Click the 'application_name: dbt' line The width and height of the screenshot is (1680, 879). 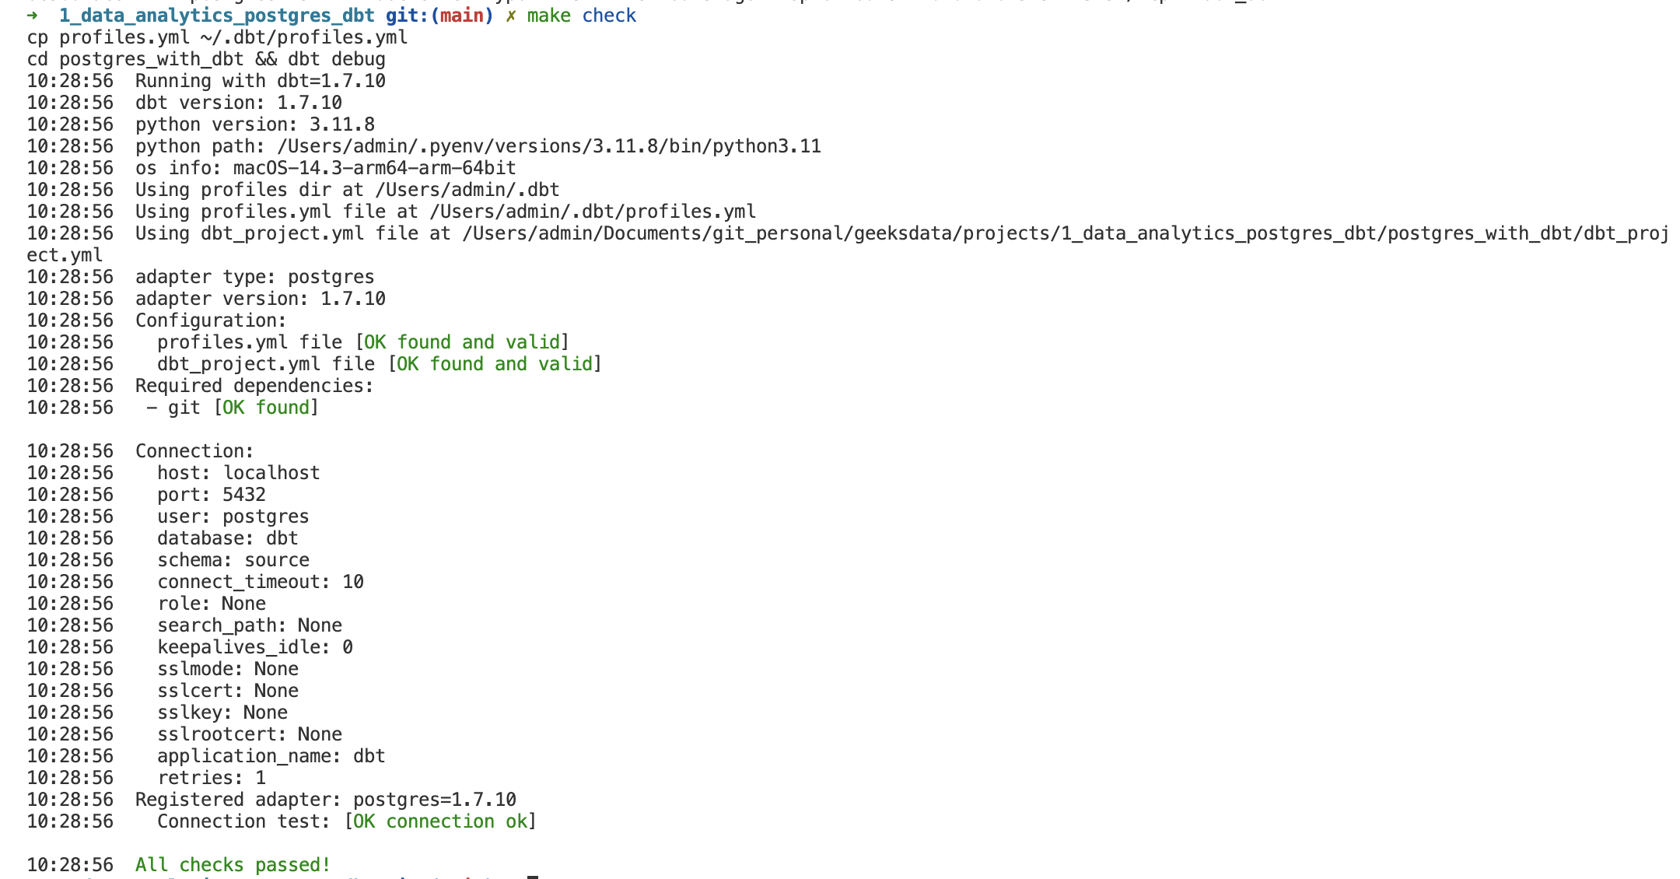(x=271, y=756)
